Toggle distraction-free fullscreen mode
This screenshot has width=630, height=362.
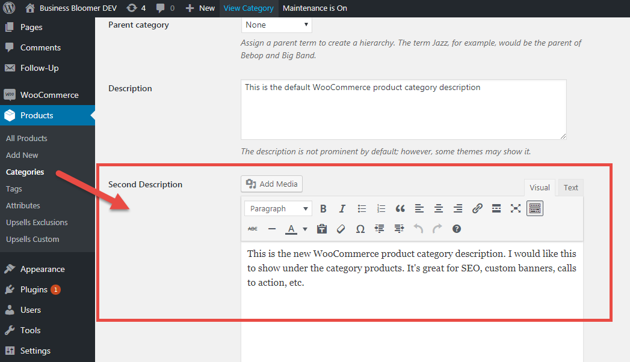(x=516, y=209)
